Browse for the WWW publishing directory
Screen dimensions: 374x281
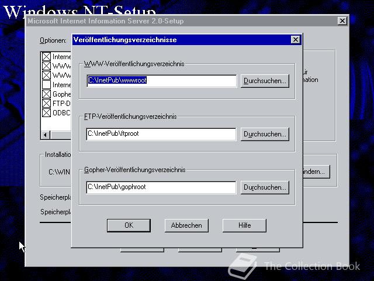pos(265,81)
